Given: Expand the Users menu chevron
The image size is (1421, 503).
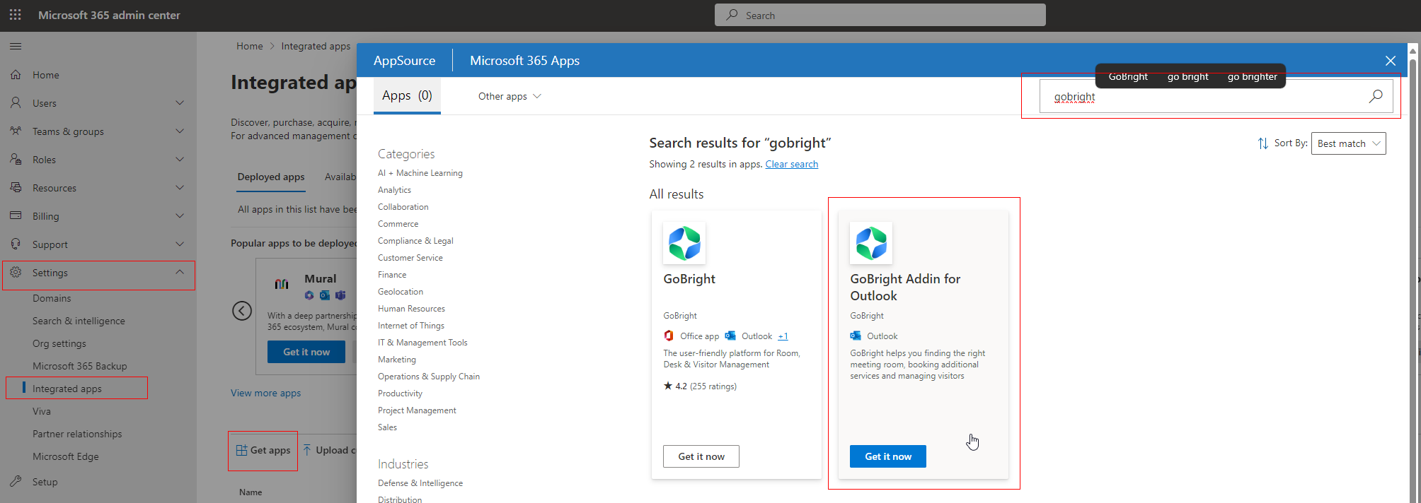Looking at the screenshot, I should point(180,102).
